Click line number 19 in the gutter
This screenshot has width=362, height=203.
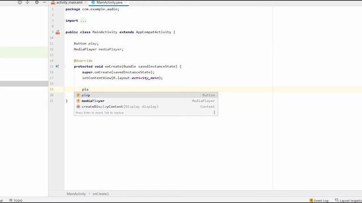point(51,89)
